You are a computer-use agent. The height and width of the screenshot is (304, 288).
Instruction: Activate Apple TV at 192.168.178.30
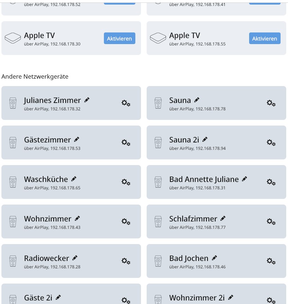pyautogui.click(x=119, y=38)
